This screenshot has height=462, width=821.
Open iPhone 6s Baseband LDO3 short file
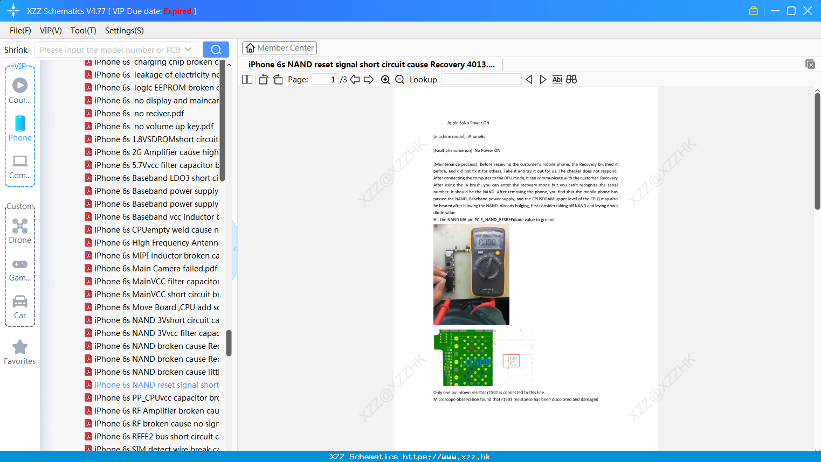point(151,178)
